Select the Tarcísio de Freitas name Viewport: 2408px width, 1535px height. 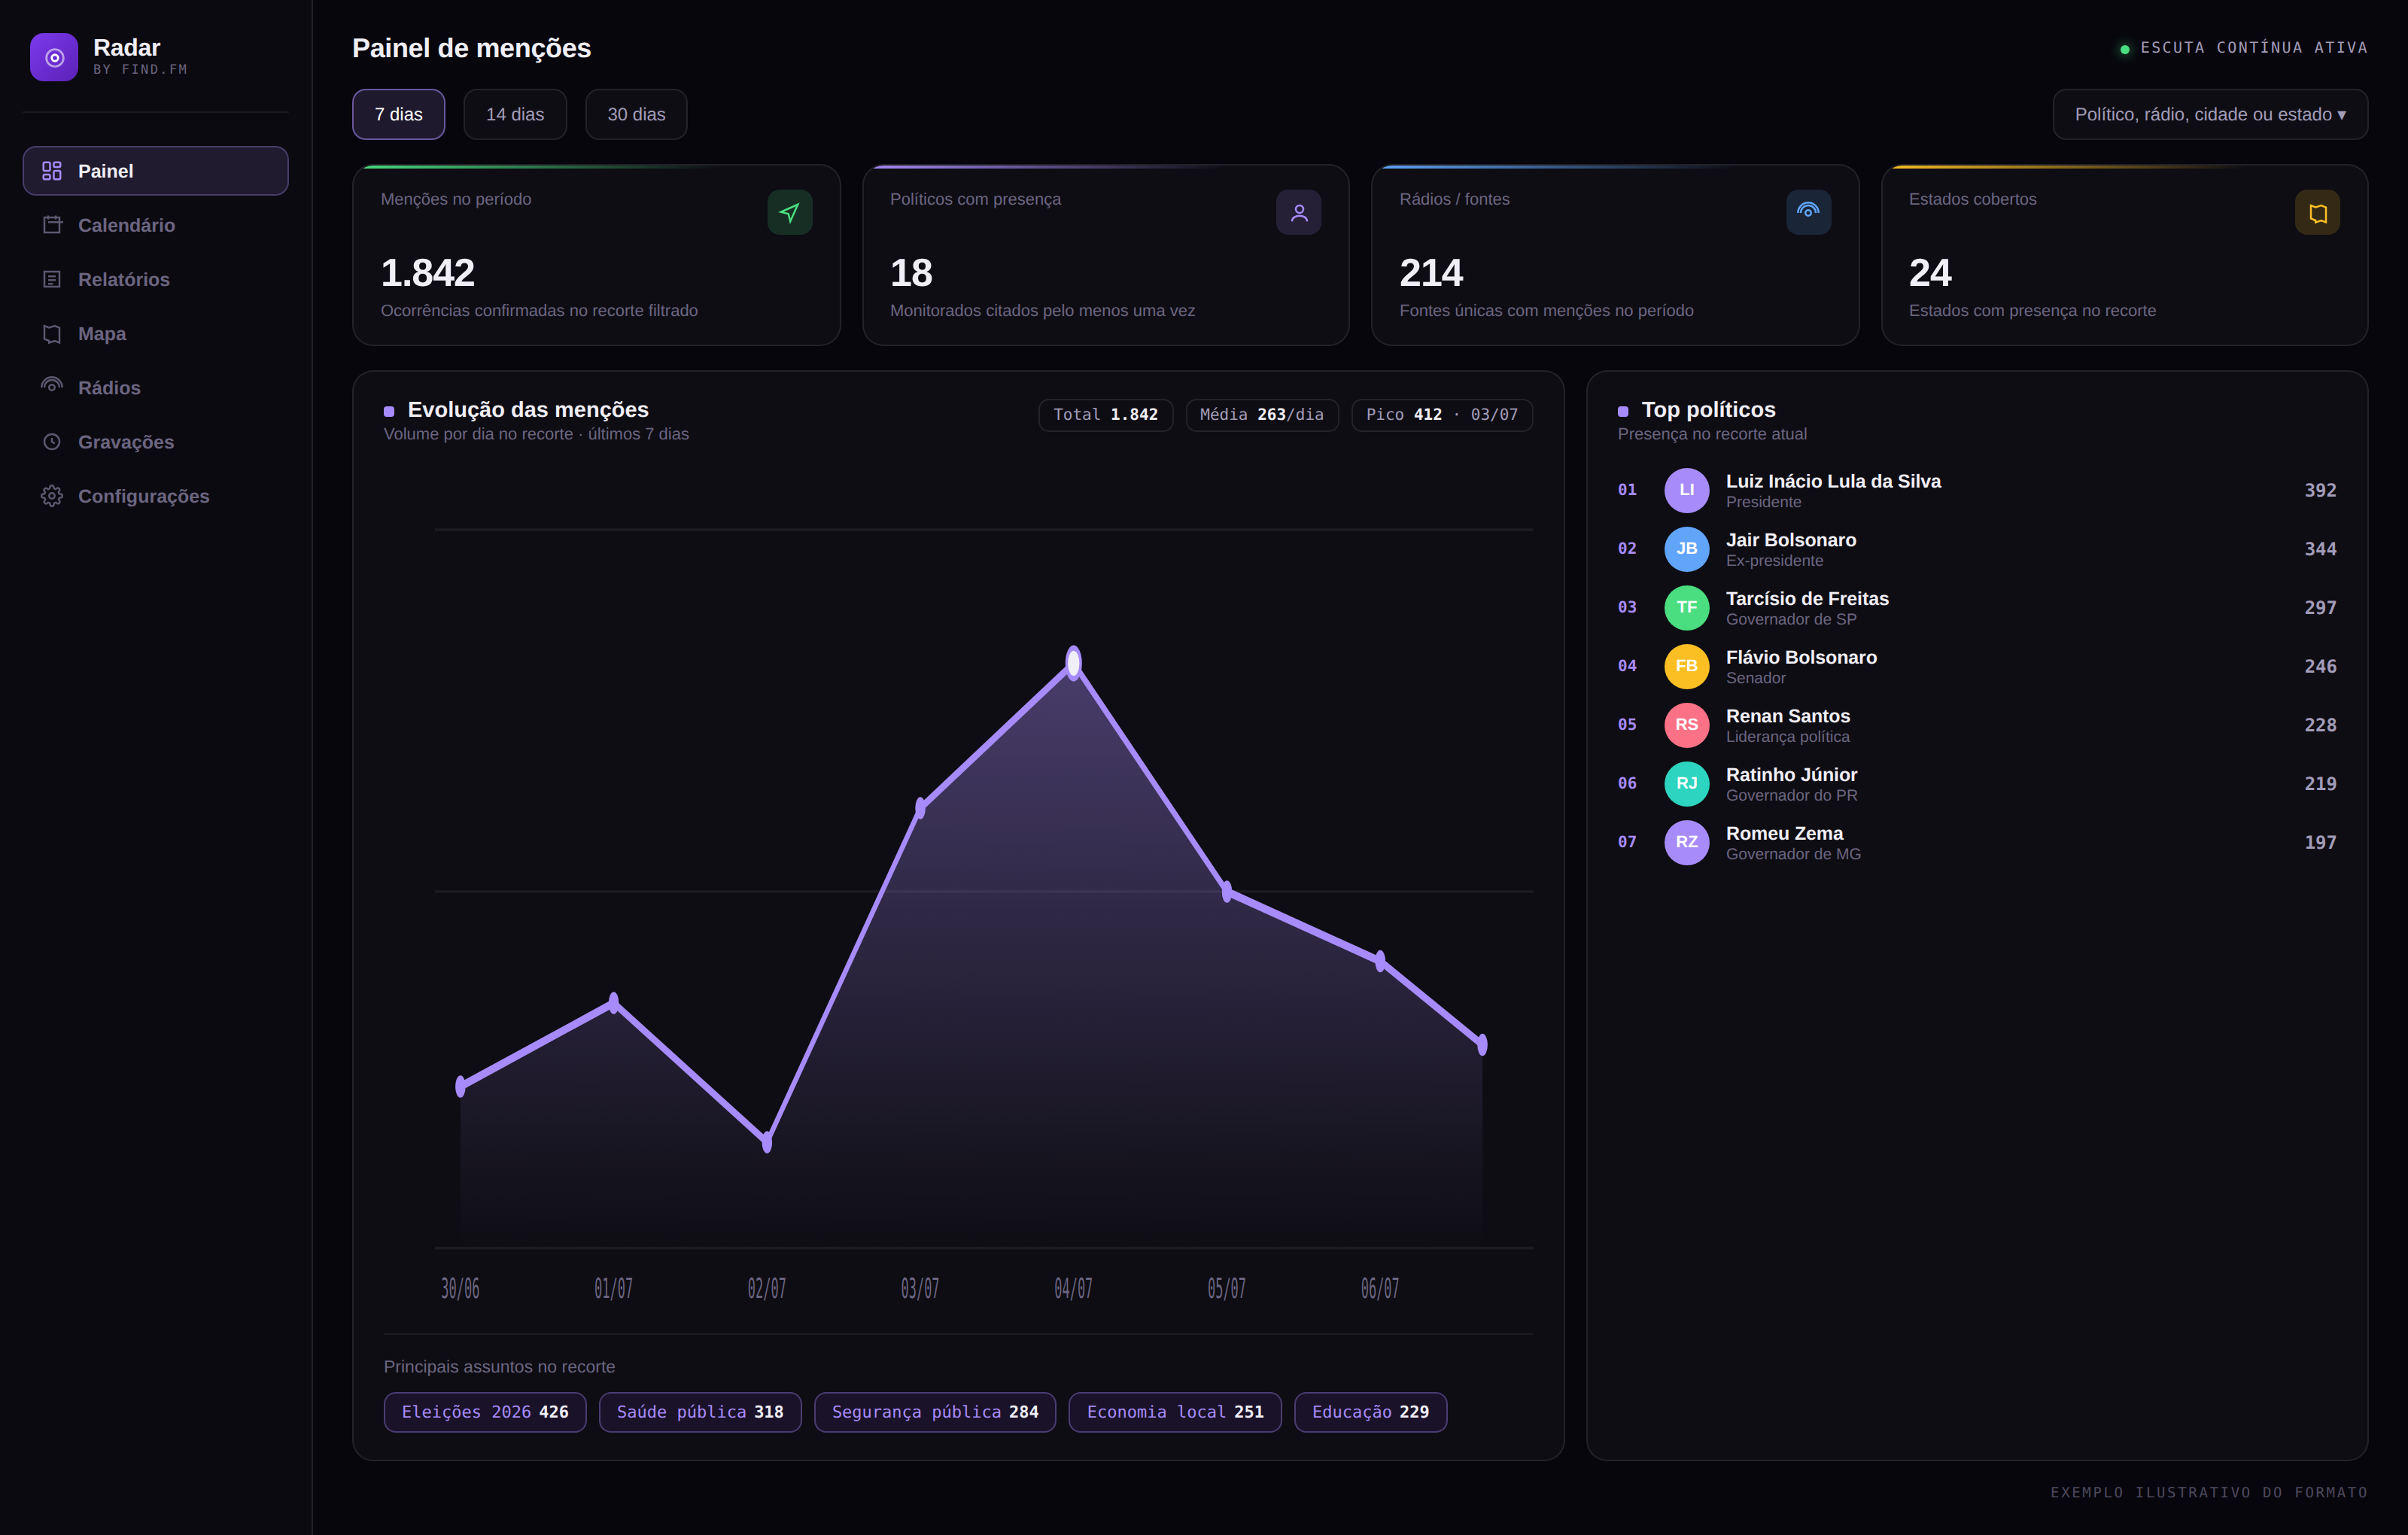tap(1807, 599)
